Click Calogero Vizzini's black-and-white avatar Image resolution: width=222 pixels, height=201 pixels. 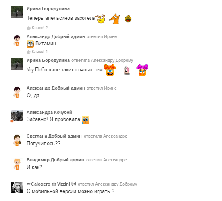[17, 188]
